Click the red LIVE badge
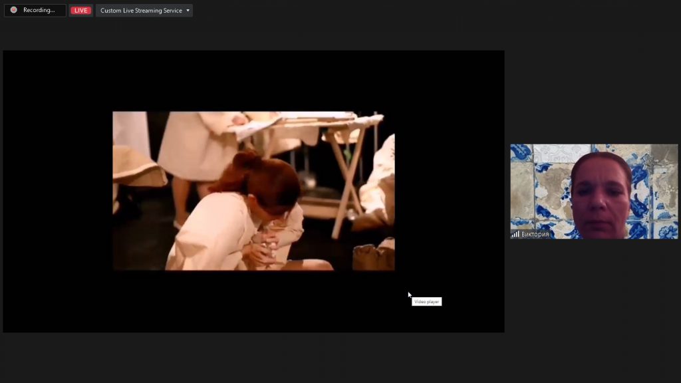This screenshot has height=383, width=681. pos(80,11)
